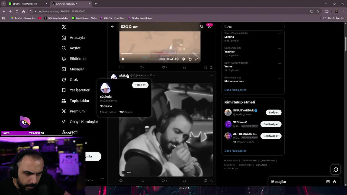Image resolution: width=347 pixels, height=195 pixels.
Task: Click the Ara search field
Action: click(x=253, y=27)
